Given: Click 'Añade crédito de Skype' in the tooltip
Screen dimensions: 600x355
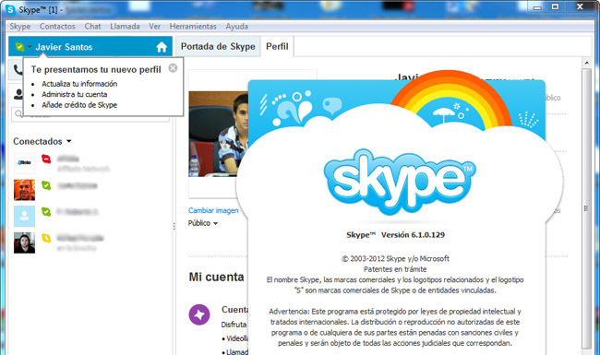Looking at the screenshot, I should (79, 105).
